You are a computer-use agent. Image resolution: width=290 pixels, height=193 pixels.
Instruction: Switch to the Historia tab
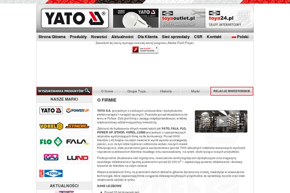tap(166, 91)
